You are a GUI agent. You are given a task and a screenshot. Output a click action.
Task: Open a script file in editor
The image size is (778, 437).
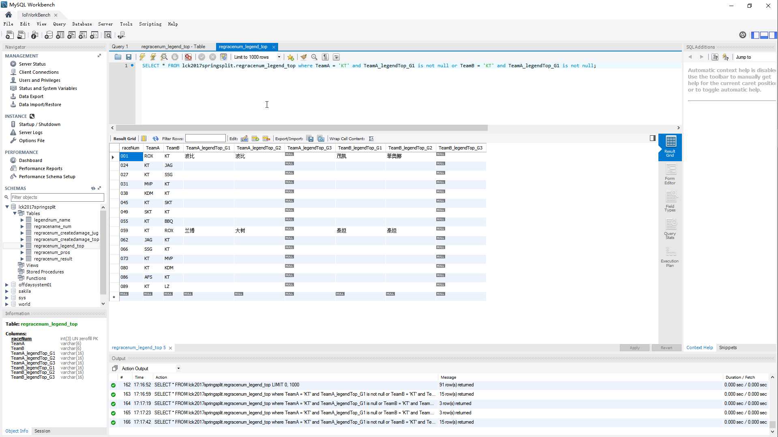[x=118, y=57]
